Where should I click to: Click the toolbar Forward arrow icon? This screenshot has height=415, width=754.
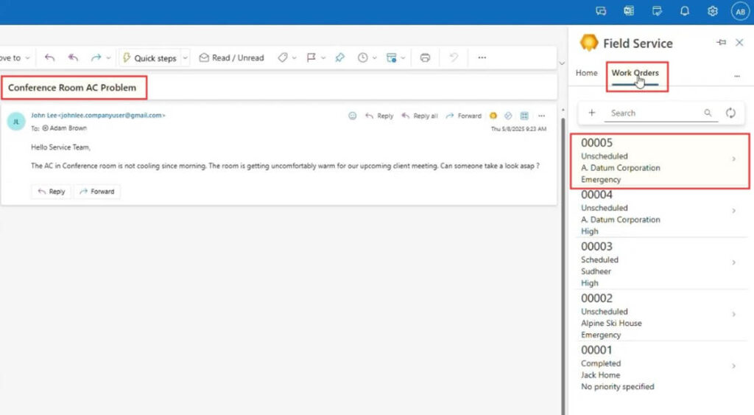click(x=96, y=57)
